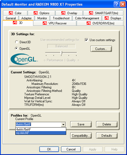Viewport: 127px width, 155px height.
Task: Click the ATI icon on OVERDRIVE tab
Action: pyautogui.click(x=89, y=23)
